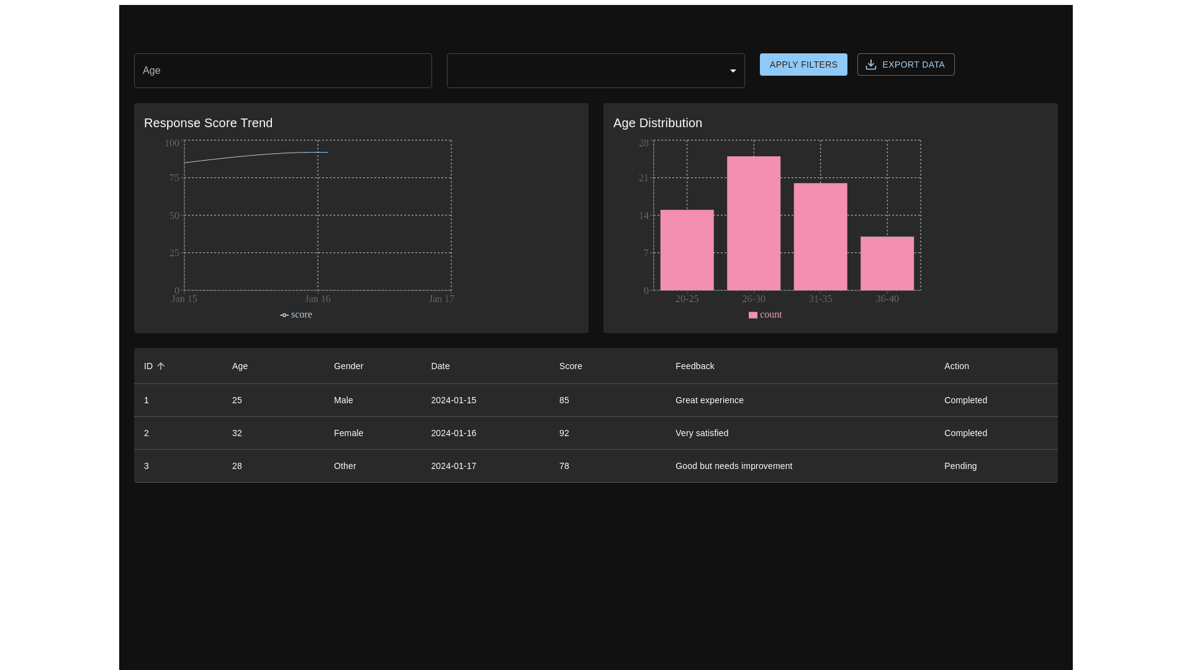Click the Pending status in row 3
Image resolution: width=1192 pixels, height=670 pixels.
pos(960,467)
